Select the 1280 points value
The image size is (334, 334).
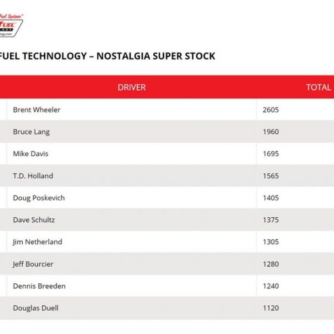pyautogui.click(x=271, y=264)
